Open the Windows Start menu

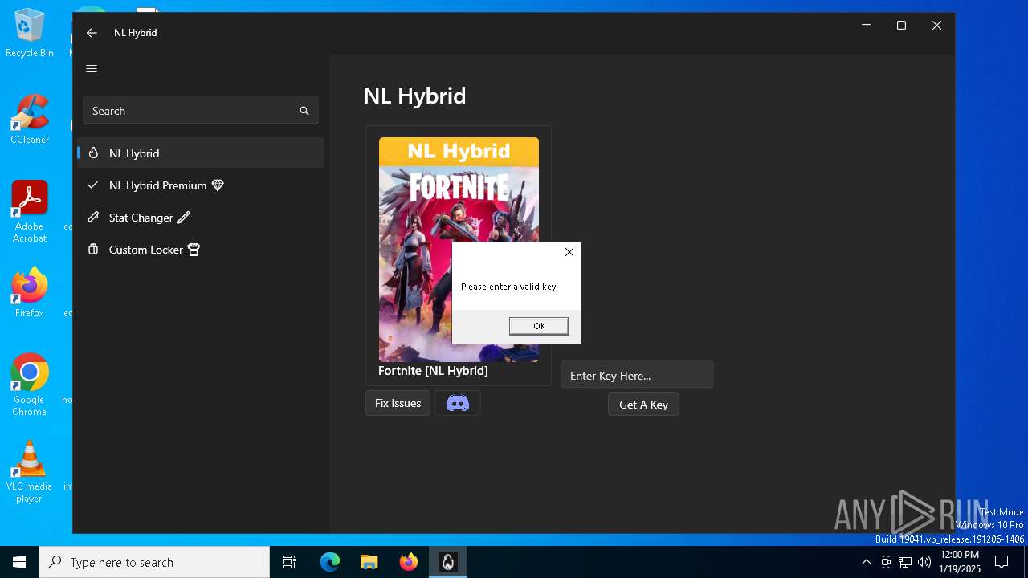point(19,562)
